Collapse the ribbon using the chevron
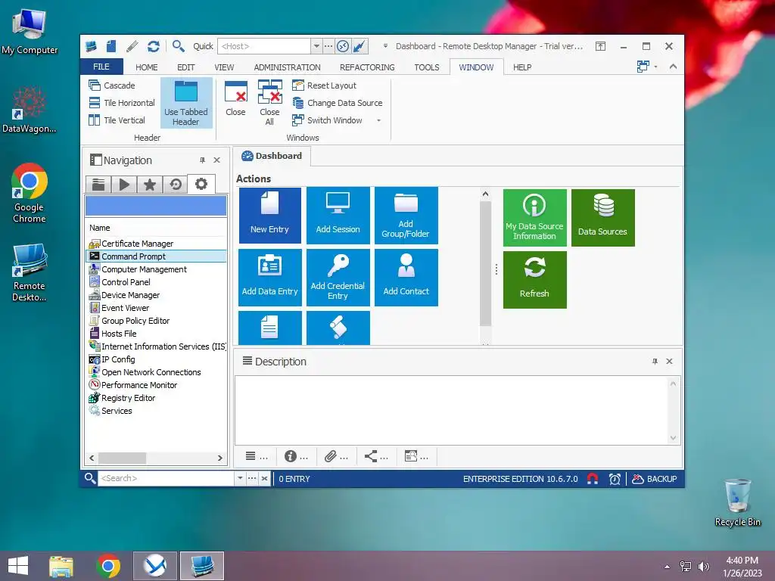Viewport: 775px width, 581px height. point(673,67)
